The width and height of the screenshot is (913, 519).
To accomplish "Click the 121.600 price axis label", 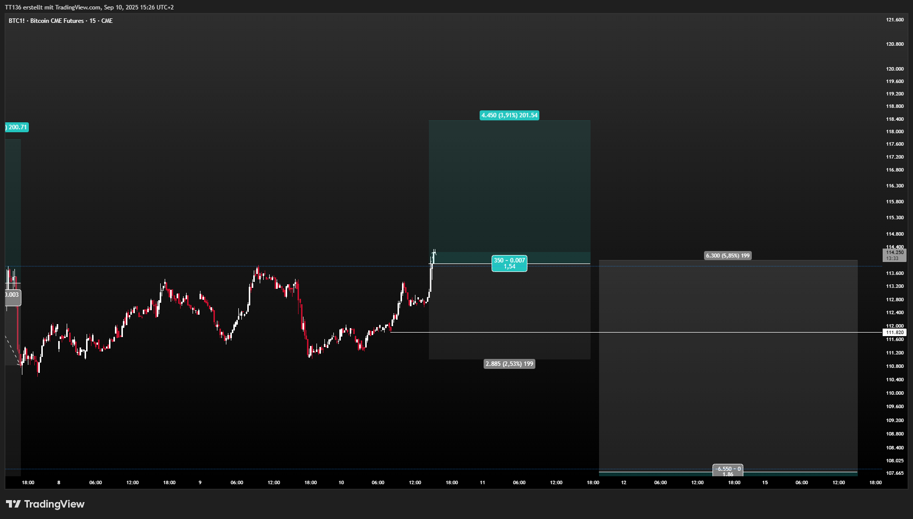I will coord(895,20).
